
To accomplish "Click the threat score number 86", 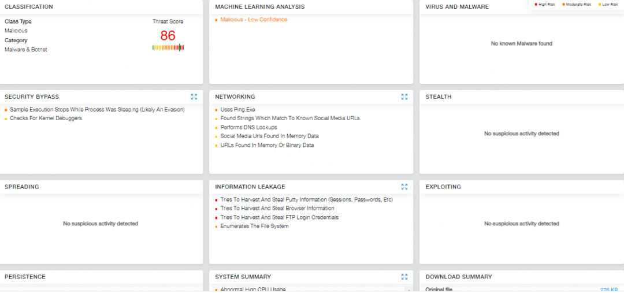I will pyautogui.click(x=168, y=35).
